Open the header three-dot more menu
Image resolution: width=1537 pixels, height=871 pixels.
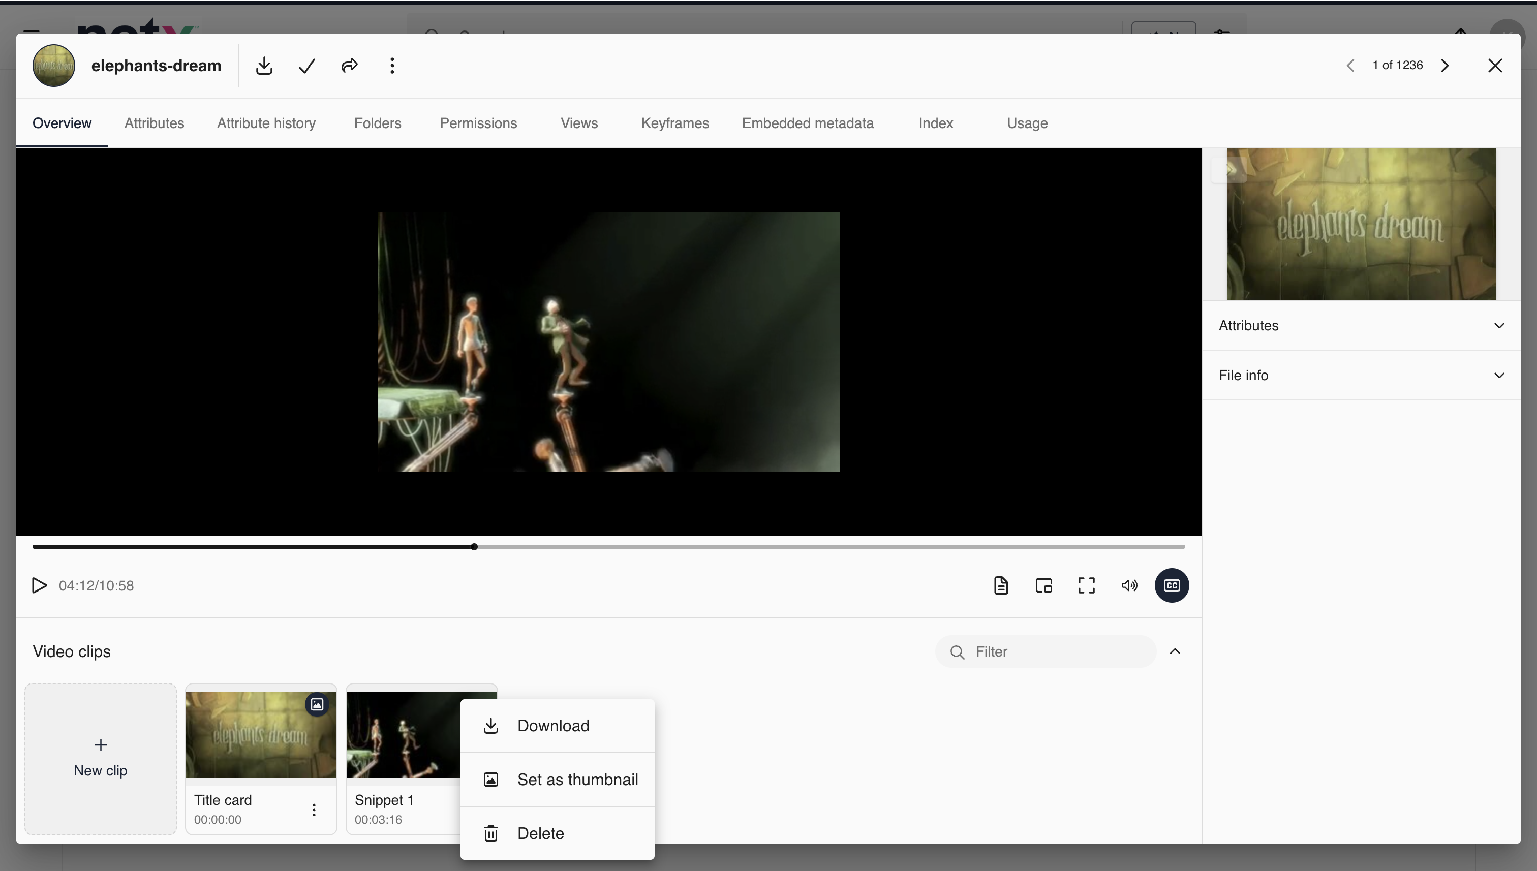pyautogui.click(x=392, y=66)
